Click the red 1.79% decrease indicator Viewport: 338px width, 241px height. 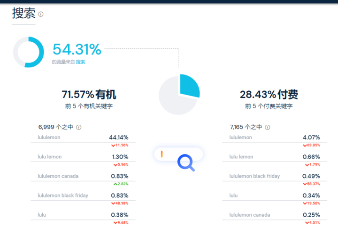[x=312, y=165]
